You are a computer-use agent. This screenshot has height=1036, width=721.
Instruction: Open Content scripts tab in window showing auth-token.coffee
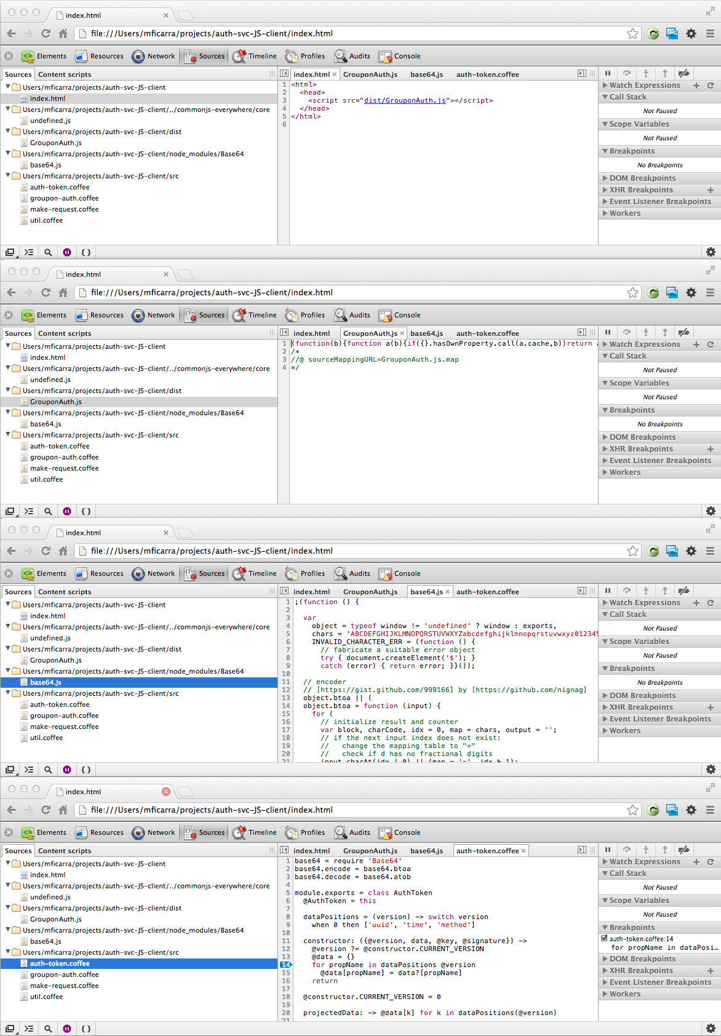point(65,851)
